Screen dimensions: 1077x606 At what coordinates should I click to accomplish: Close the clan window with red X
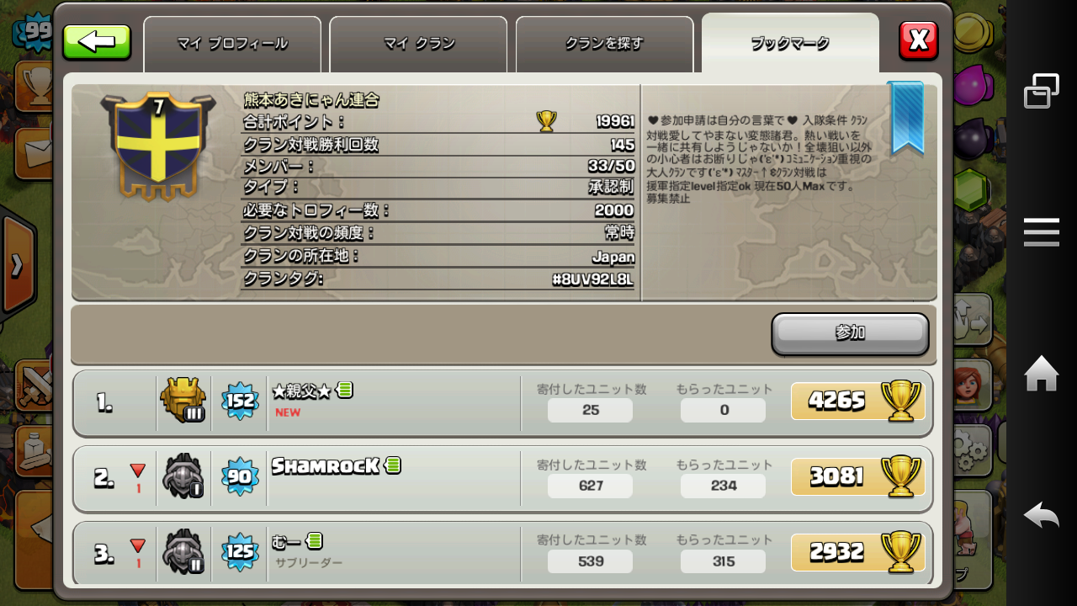pyautogui.click(x=919, y=40)
